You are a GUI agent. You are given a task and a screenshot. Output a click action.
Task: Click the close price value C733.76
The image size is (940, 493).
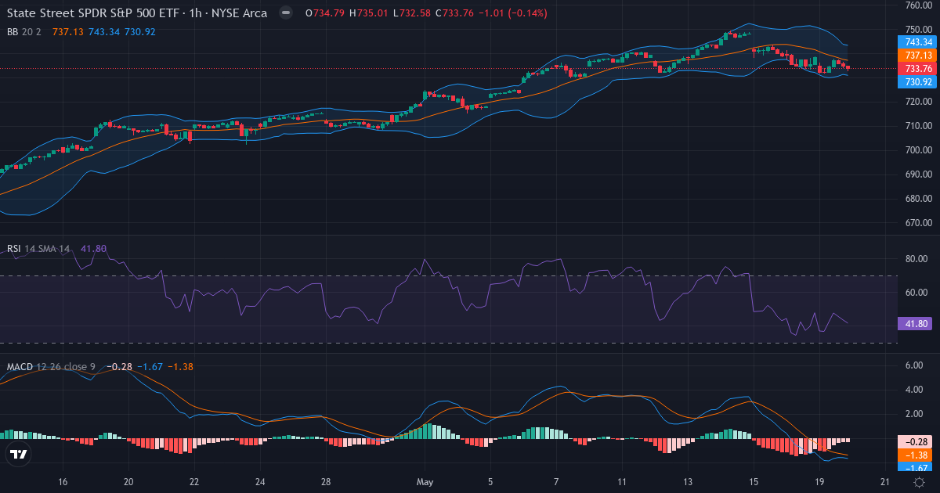[456, 13]
